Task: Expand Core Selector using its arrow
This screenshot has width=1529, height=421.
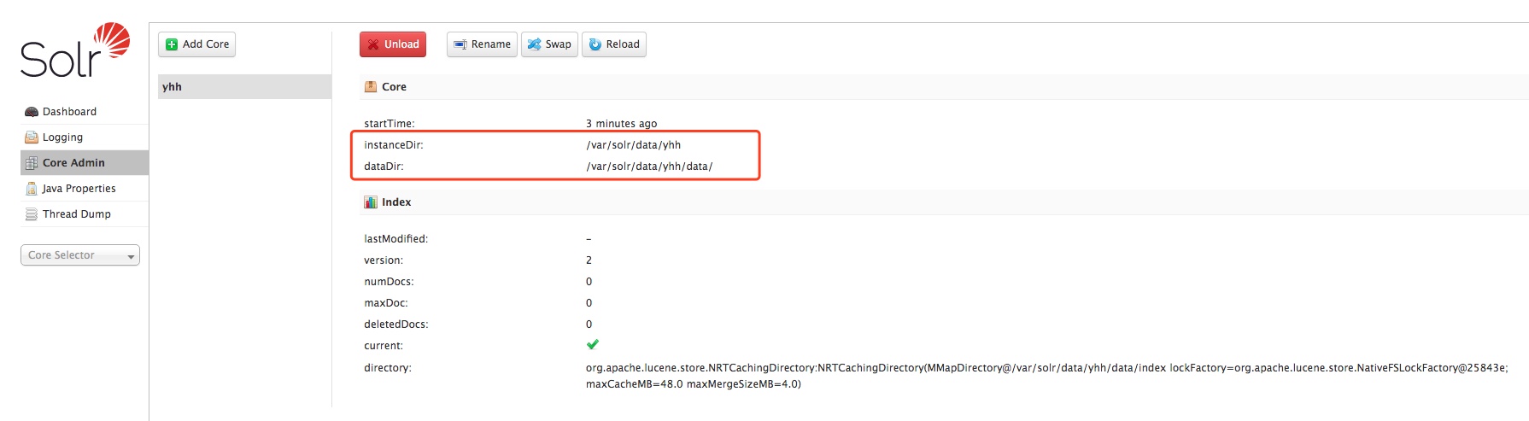Action: pyautogui.click(x=131, y=256)
